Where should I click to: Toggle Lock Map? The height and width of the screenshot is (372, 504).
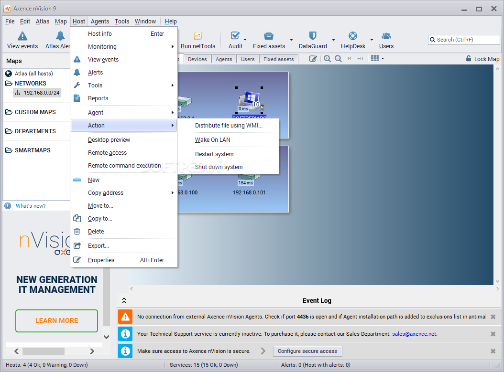(482, 59)
